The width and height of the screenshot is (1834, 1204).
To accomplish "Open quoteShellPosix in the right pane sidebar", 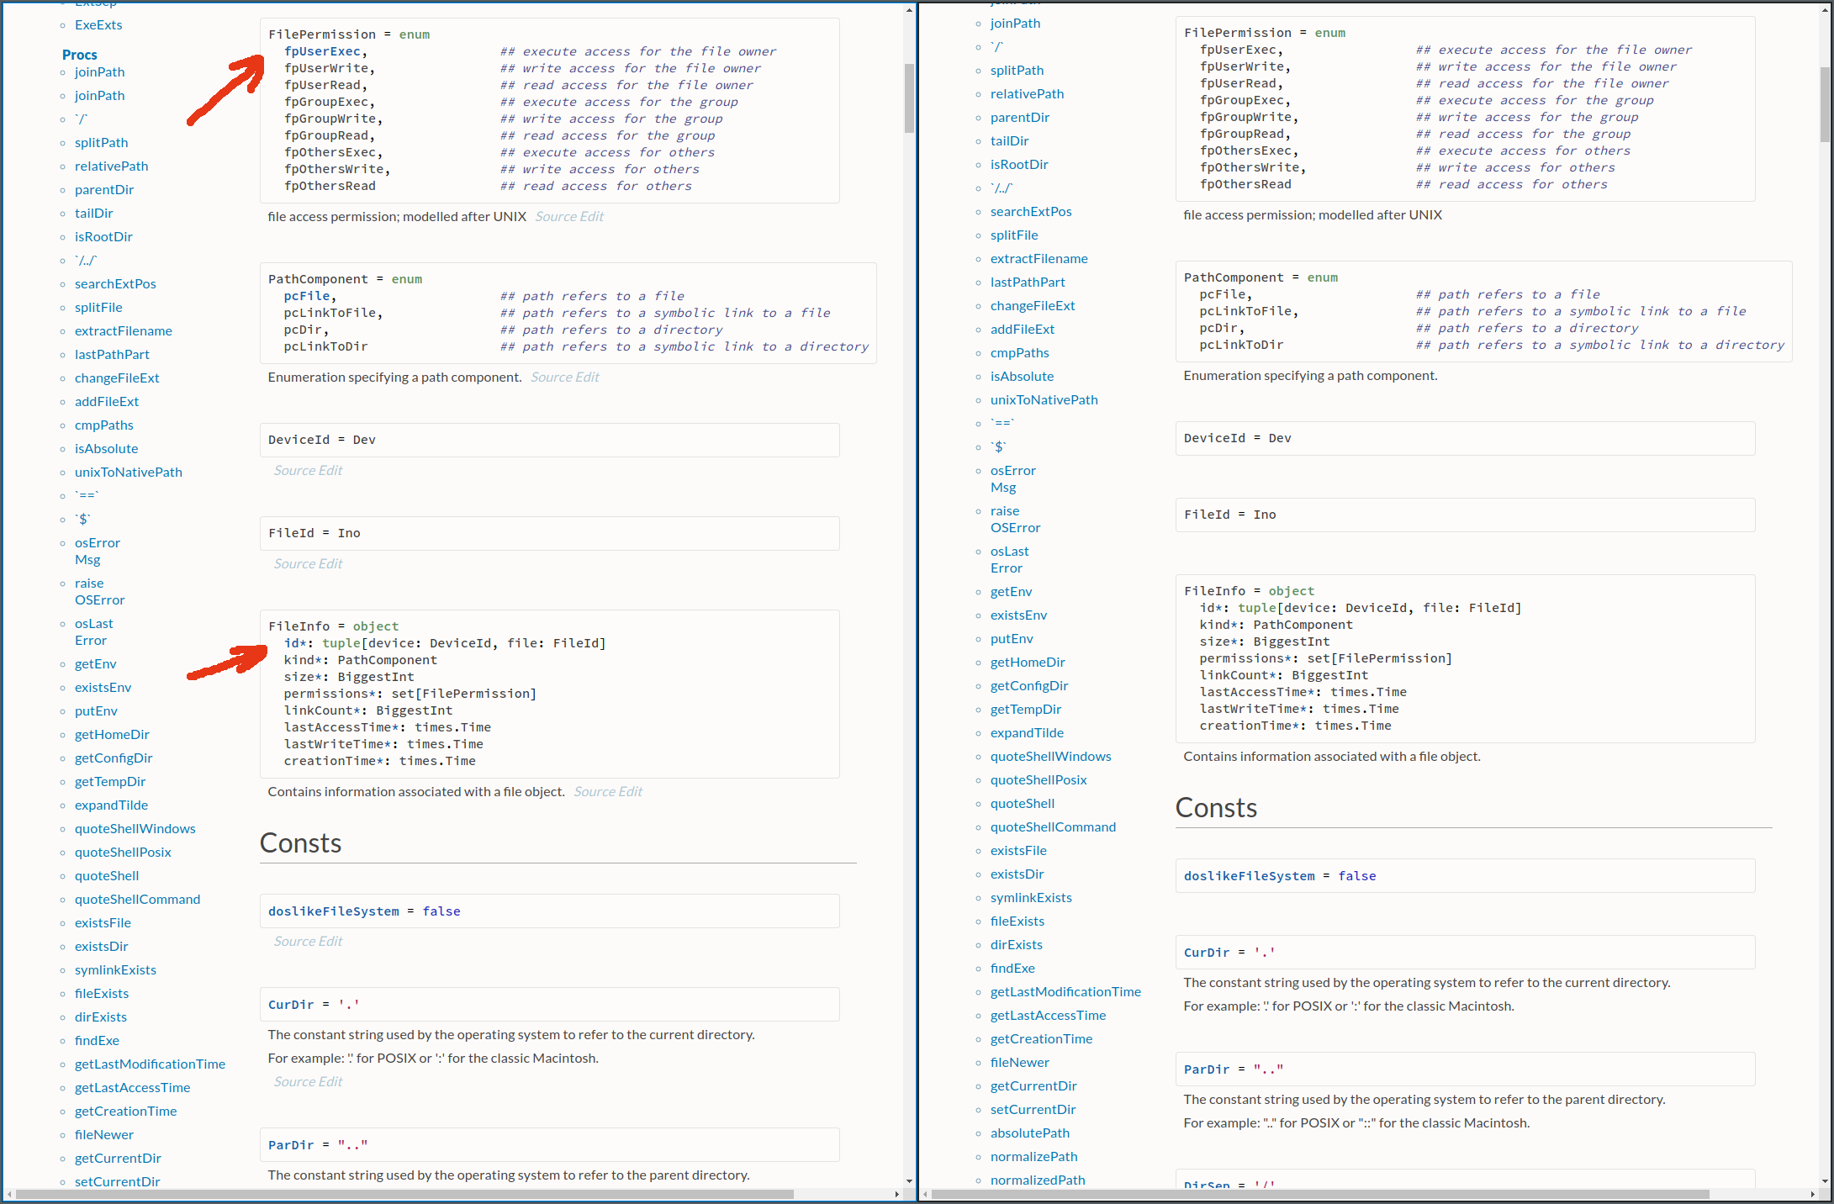I will [1039, 780].
